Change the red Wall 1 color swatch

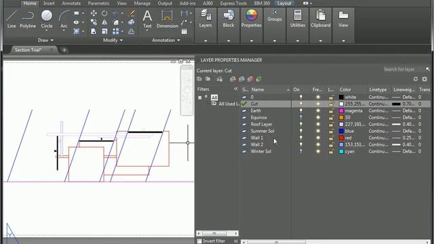(x=341, y=138)
